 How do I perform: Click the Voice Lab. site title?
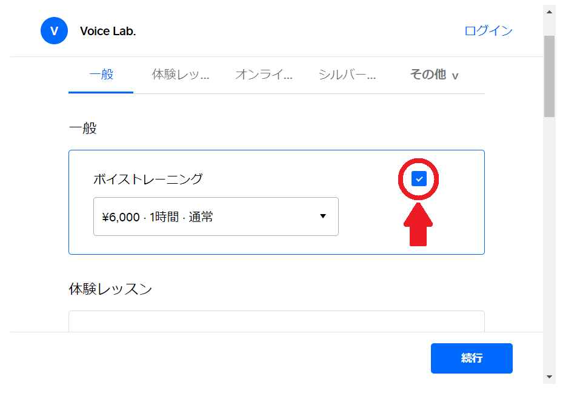[x=108, y=31]
